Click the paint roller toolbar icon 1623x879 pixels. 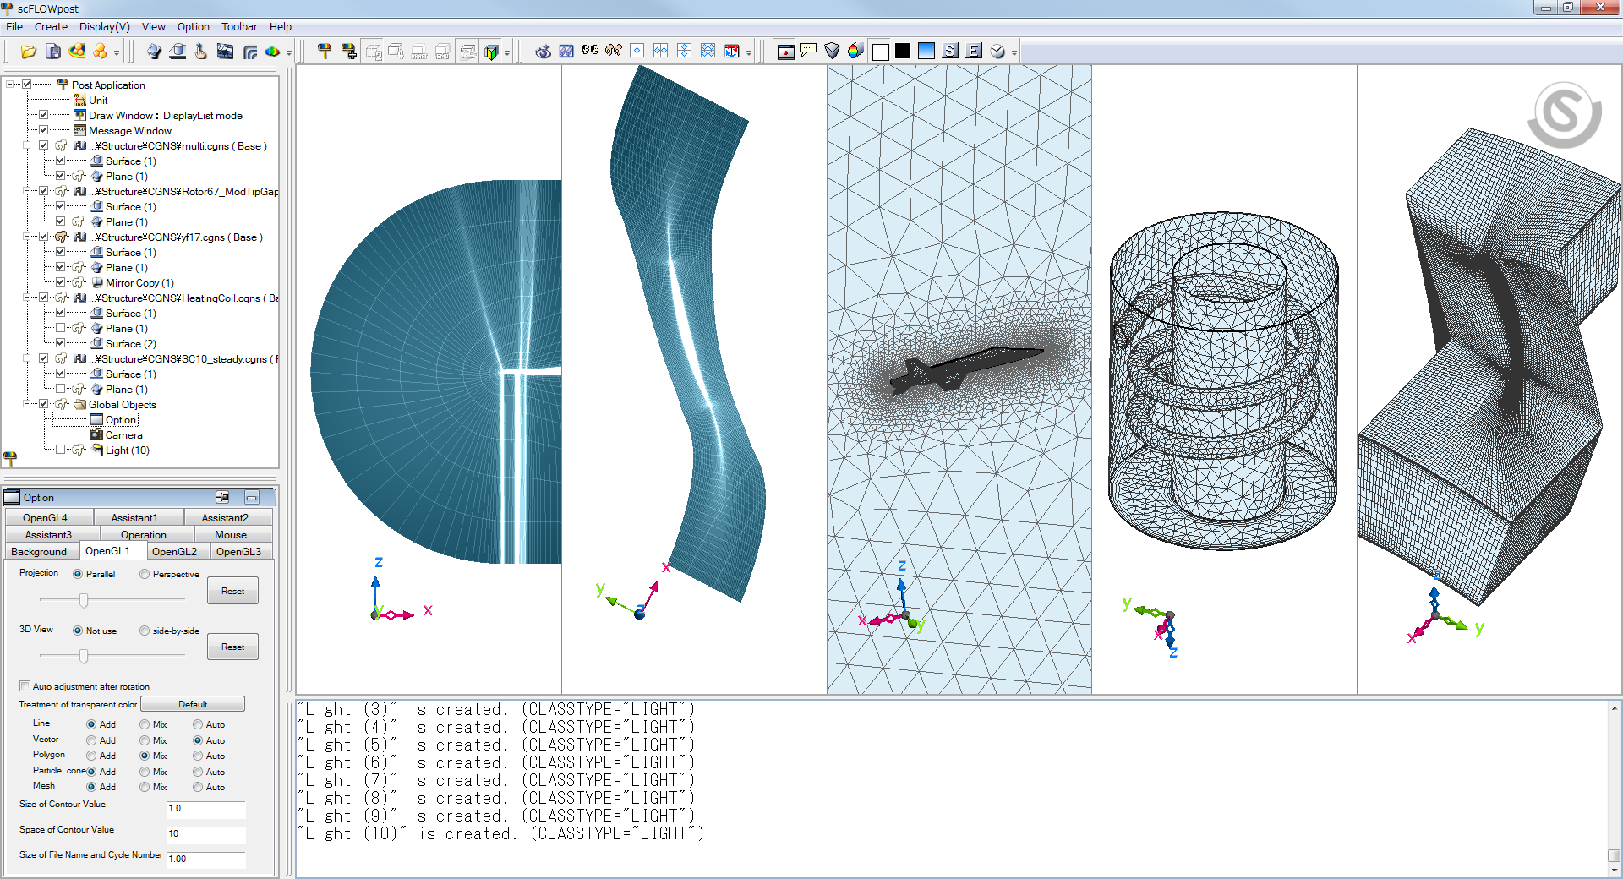pos(325,52)
